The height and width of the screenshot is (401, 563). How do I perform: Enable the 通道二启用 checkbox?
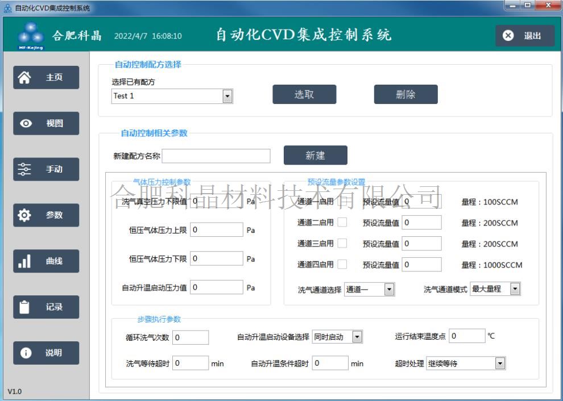(342, 223)
